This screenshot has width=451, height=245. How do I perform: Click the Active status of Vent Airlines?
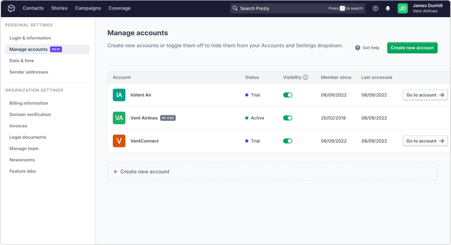click(x=254, y=118)
